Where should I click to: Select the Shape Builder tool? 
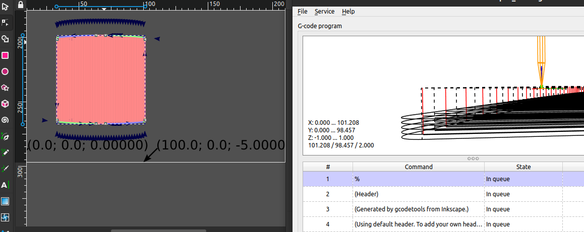click(x=5, y=39)
